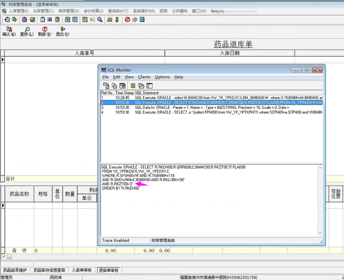Viewport: 344px width, 280px height.
Task: Click the 刷新(R) refresh button
Action: (x=45, y=32)
